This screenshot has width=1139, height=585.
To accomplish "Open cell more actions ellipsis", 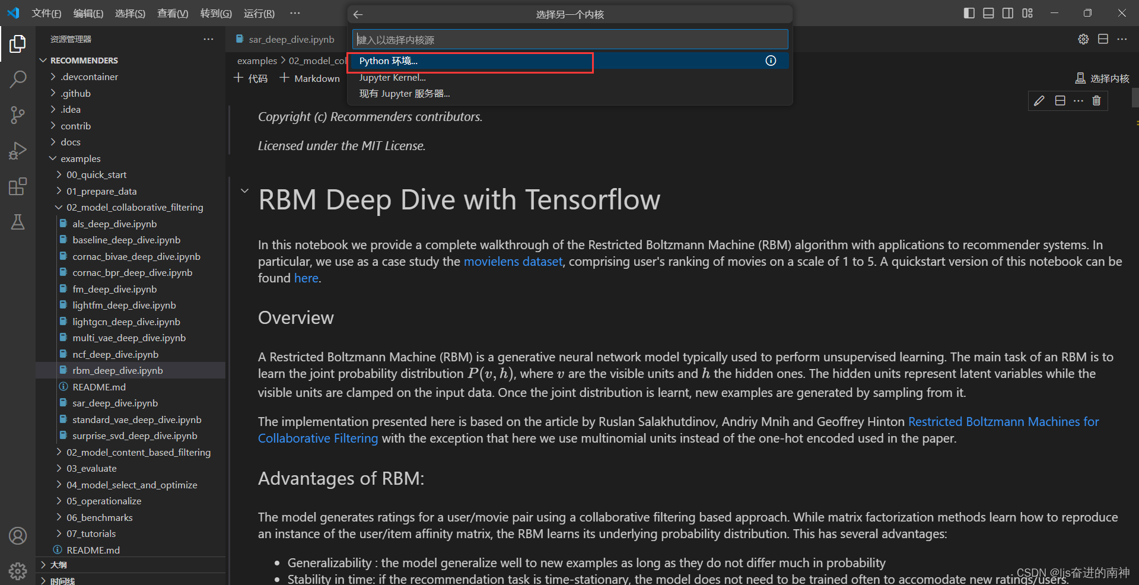I will [x=1078, y=101].
